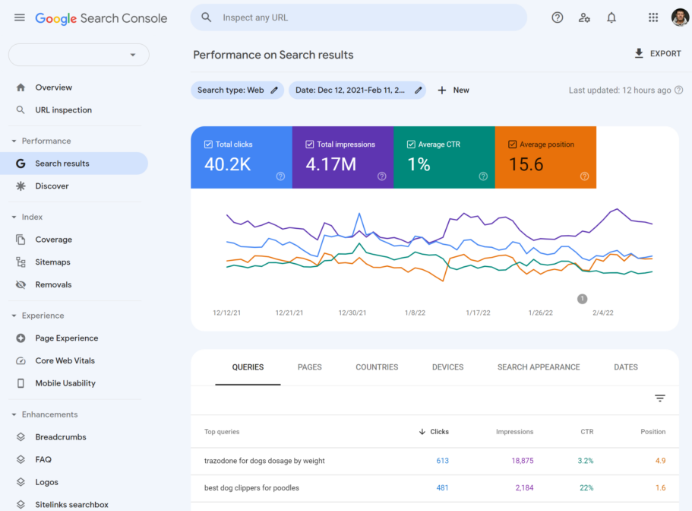Image resolution: width=692 pixels, height=511 pixels.
Task: Open the property selector dropdown
Action: [78, 55]
